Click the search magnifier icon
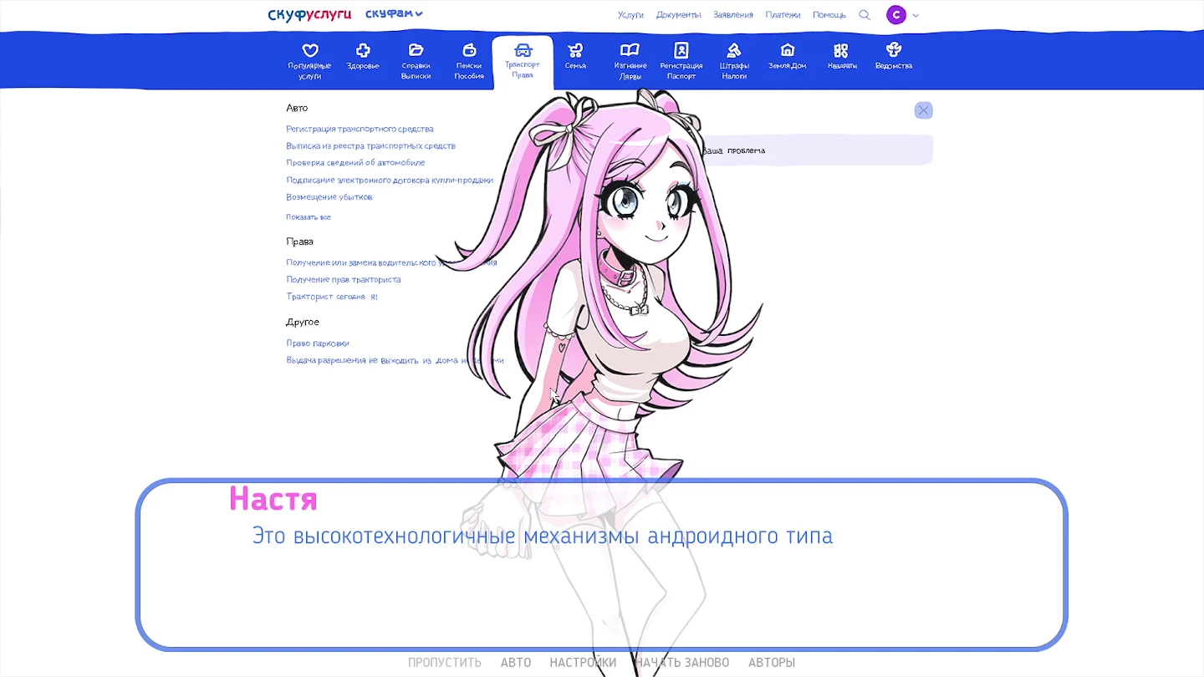Image resolution: width=1204 pixels, height=677 pixels. point(865,15)
